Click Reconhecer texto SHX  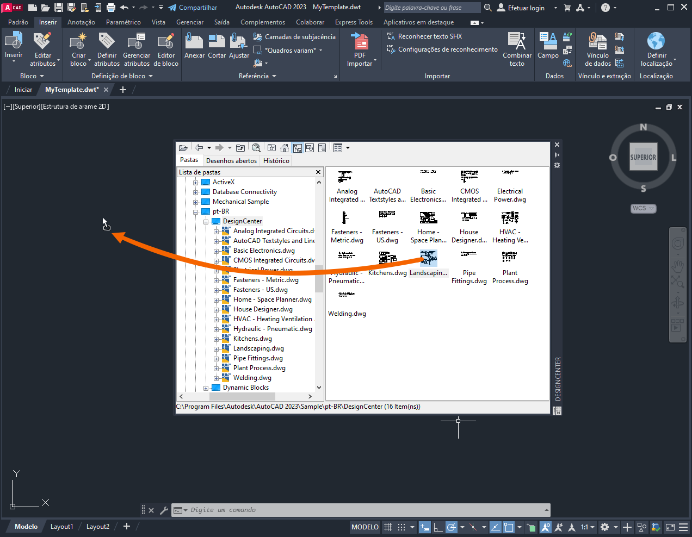pos(424,36)
